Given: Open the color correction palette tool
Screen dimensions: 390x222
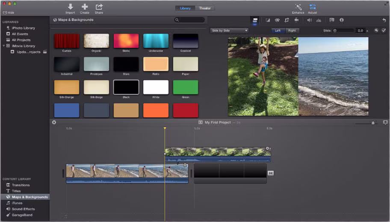Looking at the screenshot, I should pos(277,20).
